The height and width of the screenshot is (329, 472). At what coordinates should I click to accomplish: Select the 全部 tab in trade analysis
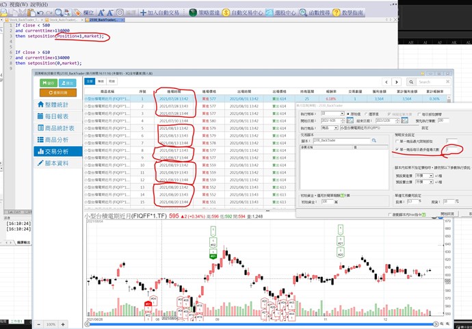coord(90,81)
